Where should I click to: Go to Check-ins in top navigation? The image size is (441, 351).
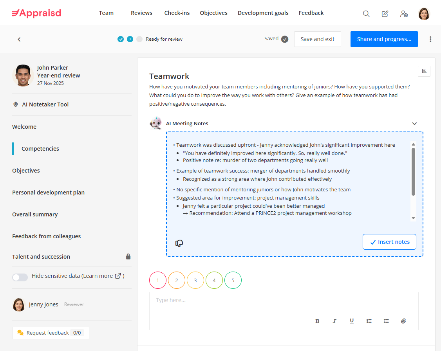coord(177,13)
